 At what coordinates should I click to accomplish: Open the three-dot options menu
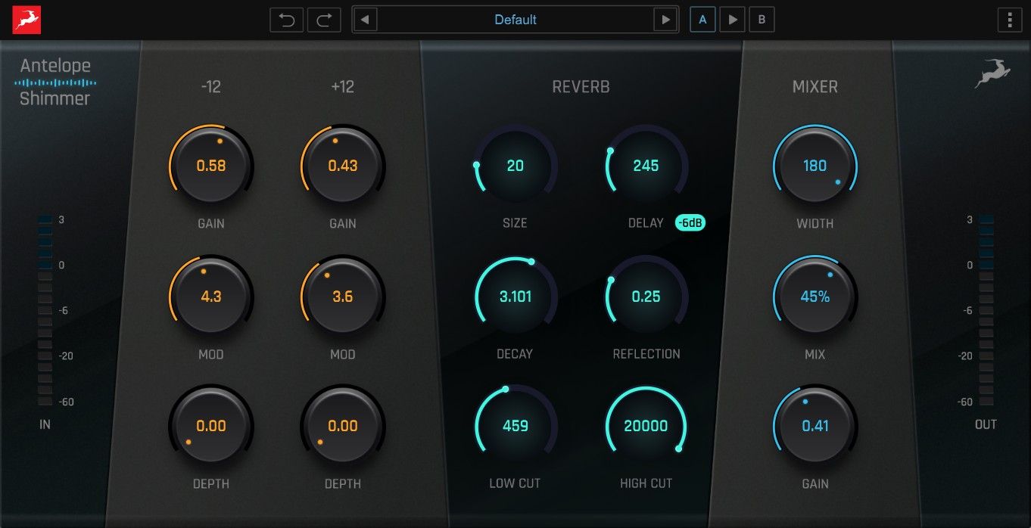pos(1009,20)
